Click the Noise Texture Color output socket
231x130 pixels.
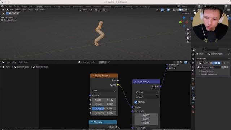tap(118, 85)
